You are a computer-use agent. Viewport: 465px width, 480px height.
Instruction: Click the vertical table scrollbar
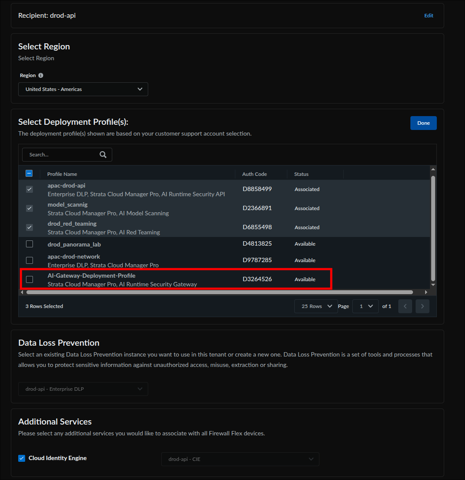coord(433,228)
